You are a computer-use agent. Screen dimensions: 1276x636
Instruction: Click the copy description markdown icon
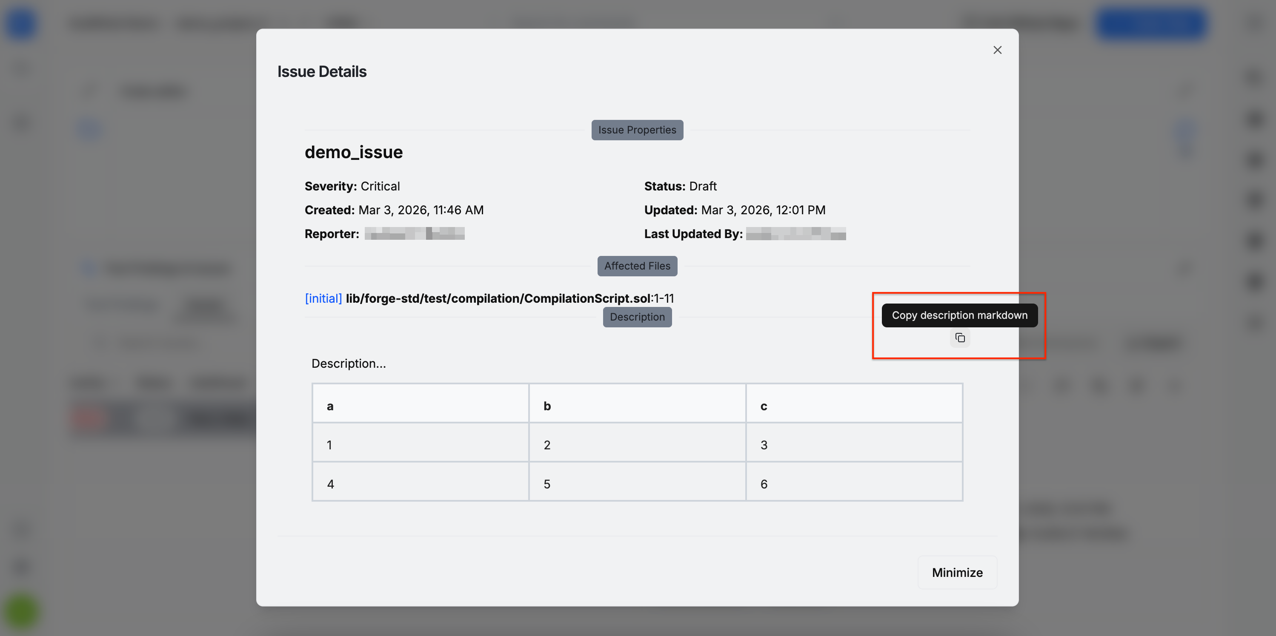959,338
